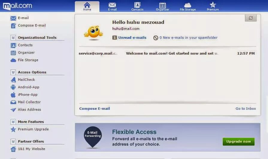Open the Welcome to mail.com message
The width and height of the screenshot is (268, 159).
tap(172, 53)
